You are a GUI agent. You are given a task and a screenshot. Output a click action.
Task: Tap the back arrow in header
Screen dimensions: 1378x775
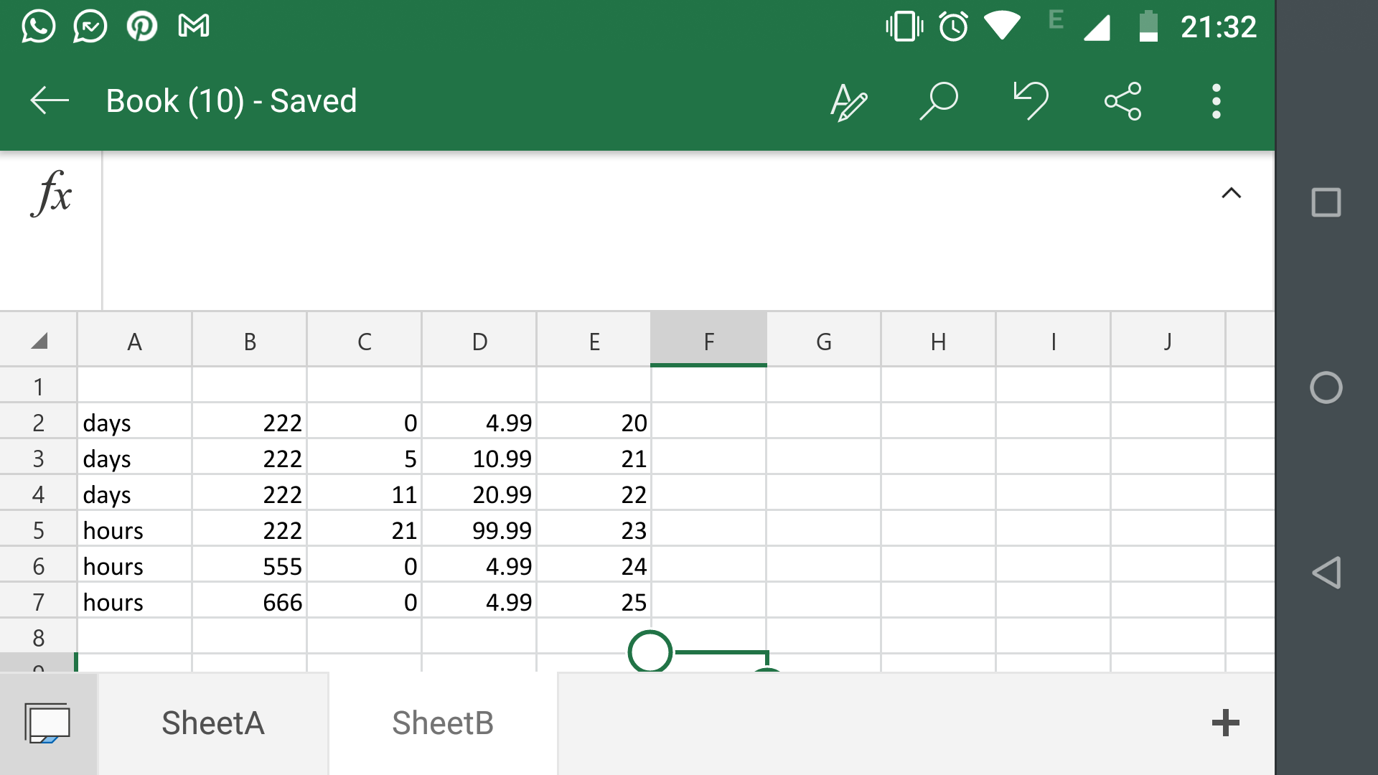tap(50, 100)
